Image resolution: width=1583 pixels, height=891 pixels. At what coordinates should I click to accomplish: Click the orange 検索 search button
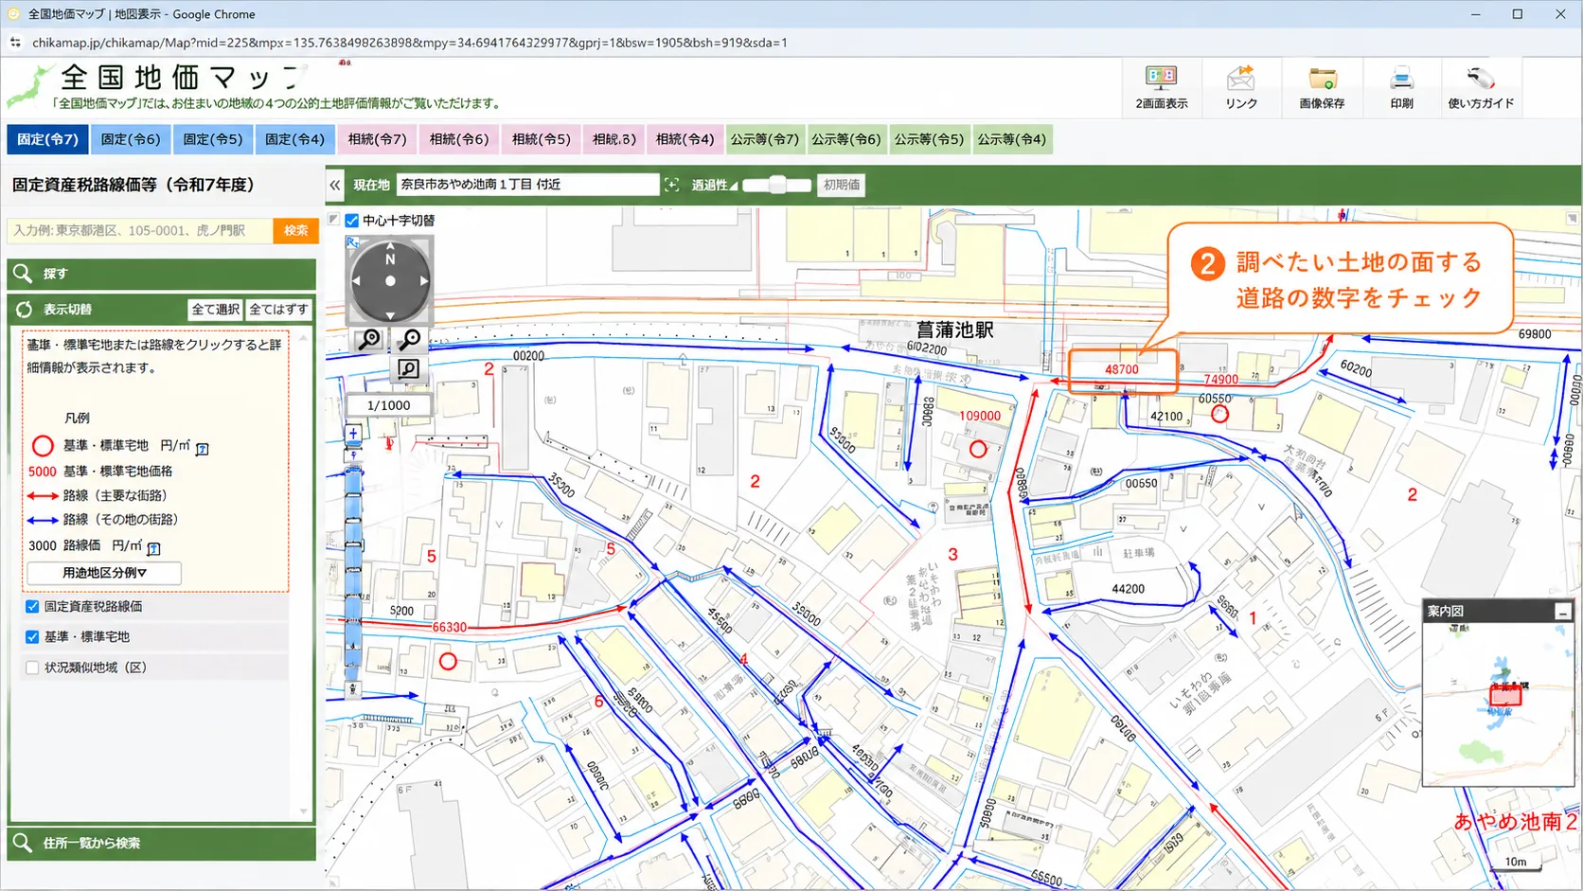(295, 230)
